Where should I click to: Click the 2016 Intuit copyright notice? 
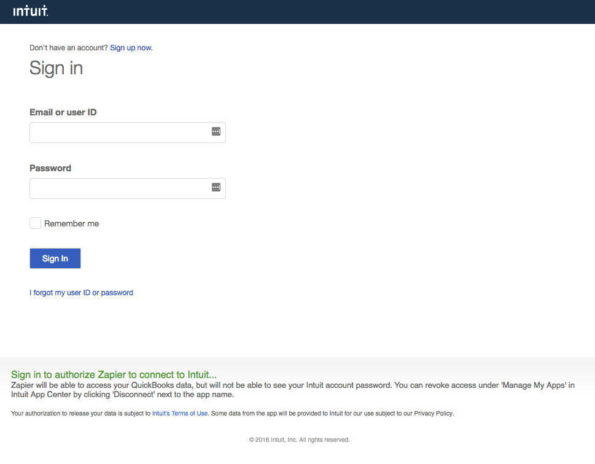click(x=299, y=439)
